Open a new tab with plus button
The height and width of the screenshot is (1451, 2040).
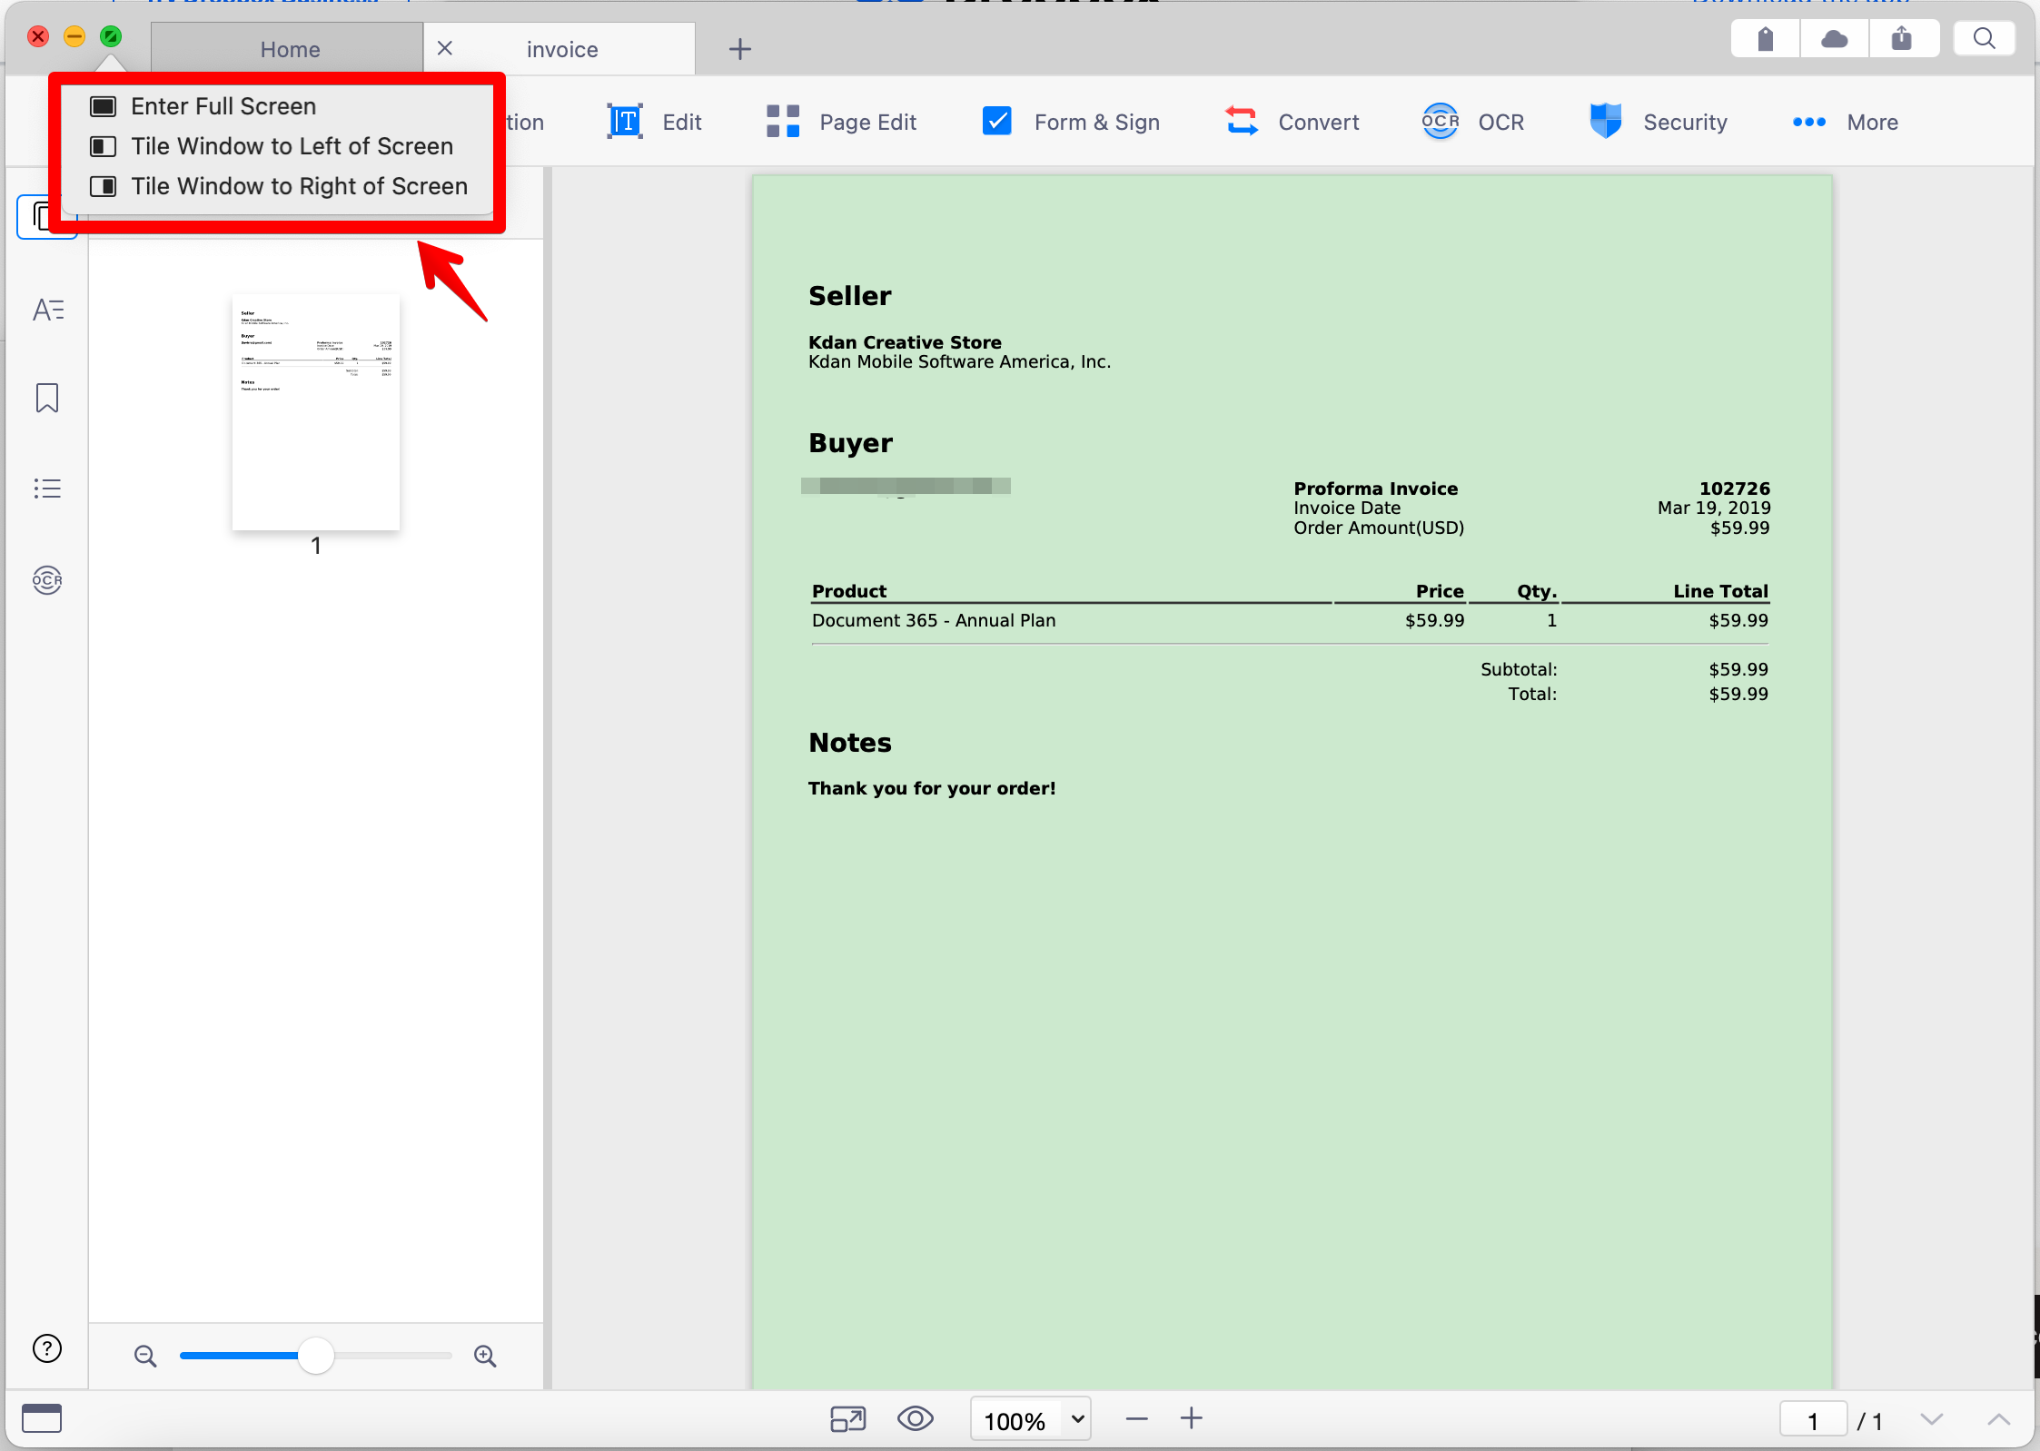tap(740, 49)
